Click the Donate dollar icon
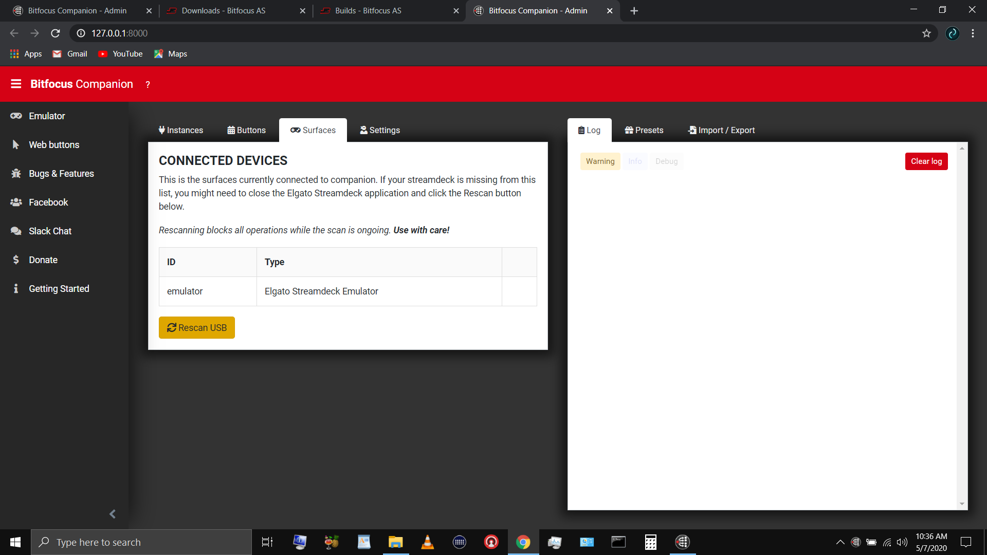This screenshot has width=987, height=555. [16, 260]
